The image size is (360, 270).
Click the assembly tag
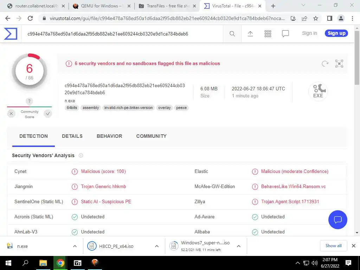[x=91, y=108]
